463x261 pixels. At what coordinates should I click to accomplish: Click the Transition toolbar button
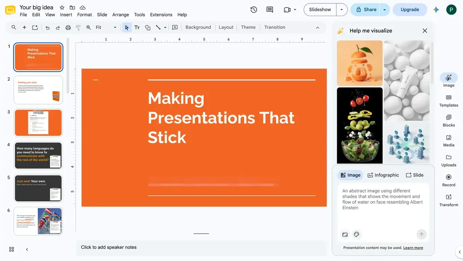point(275,27)
